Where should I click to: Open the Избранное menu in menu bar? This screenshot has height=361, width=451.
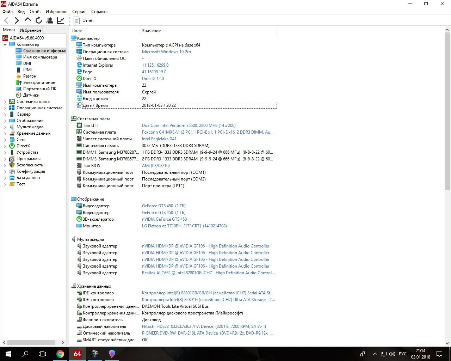click(56, 12)
